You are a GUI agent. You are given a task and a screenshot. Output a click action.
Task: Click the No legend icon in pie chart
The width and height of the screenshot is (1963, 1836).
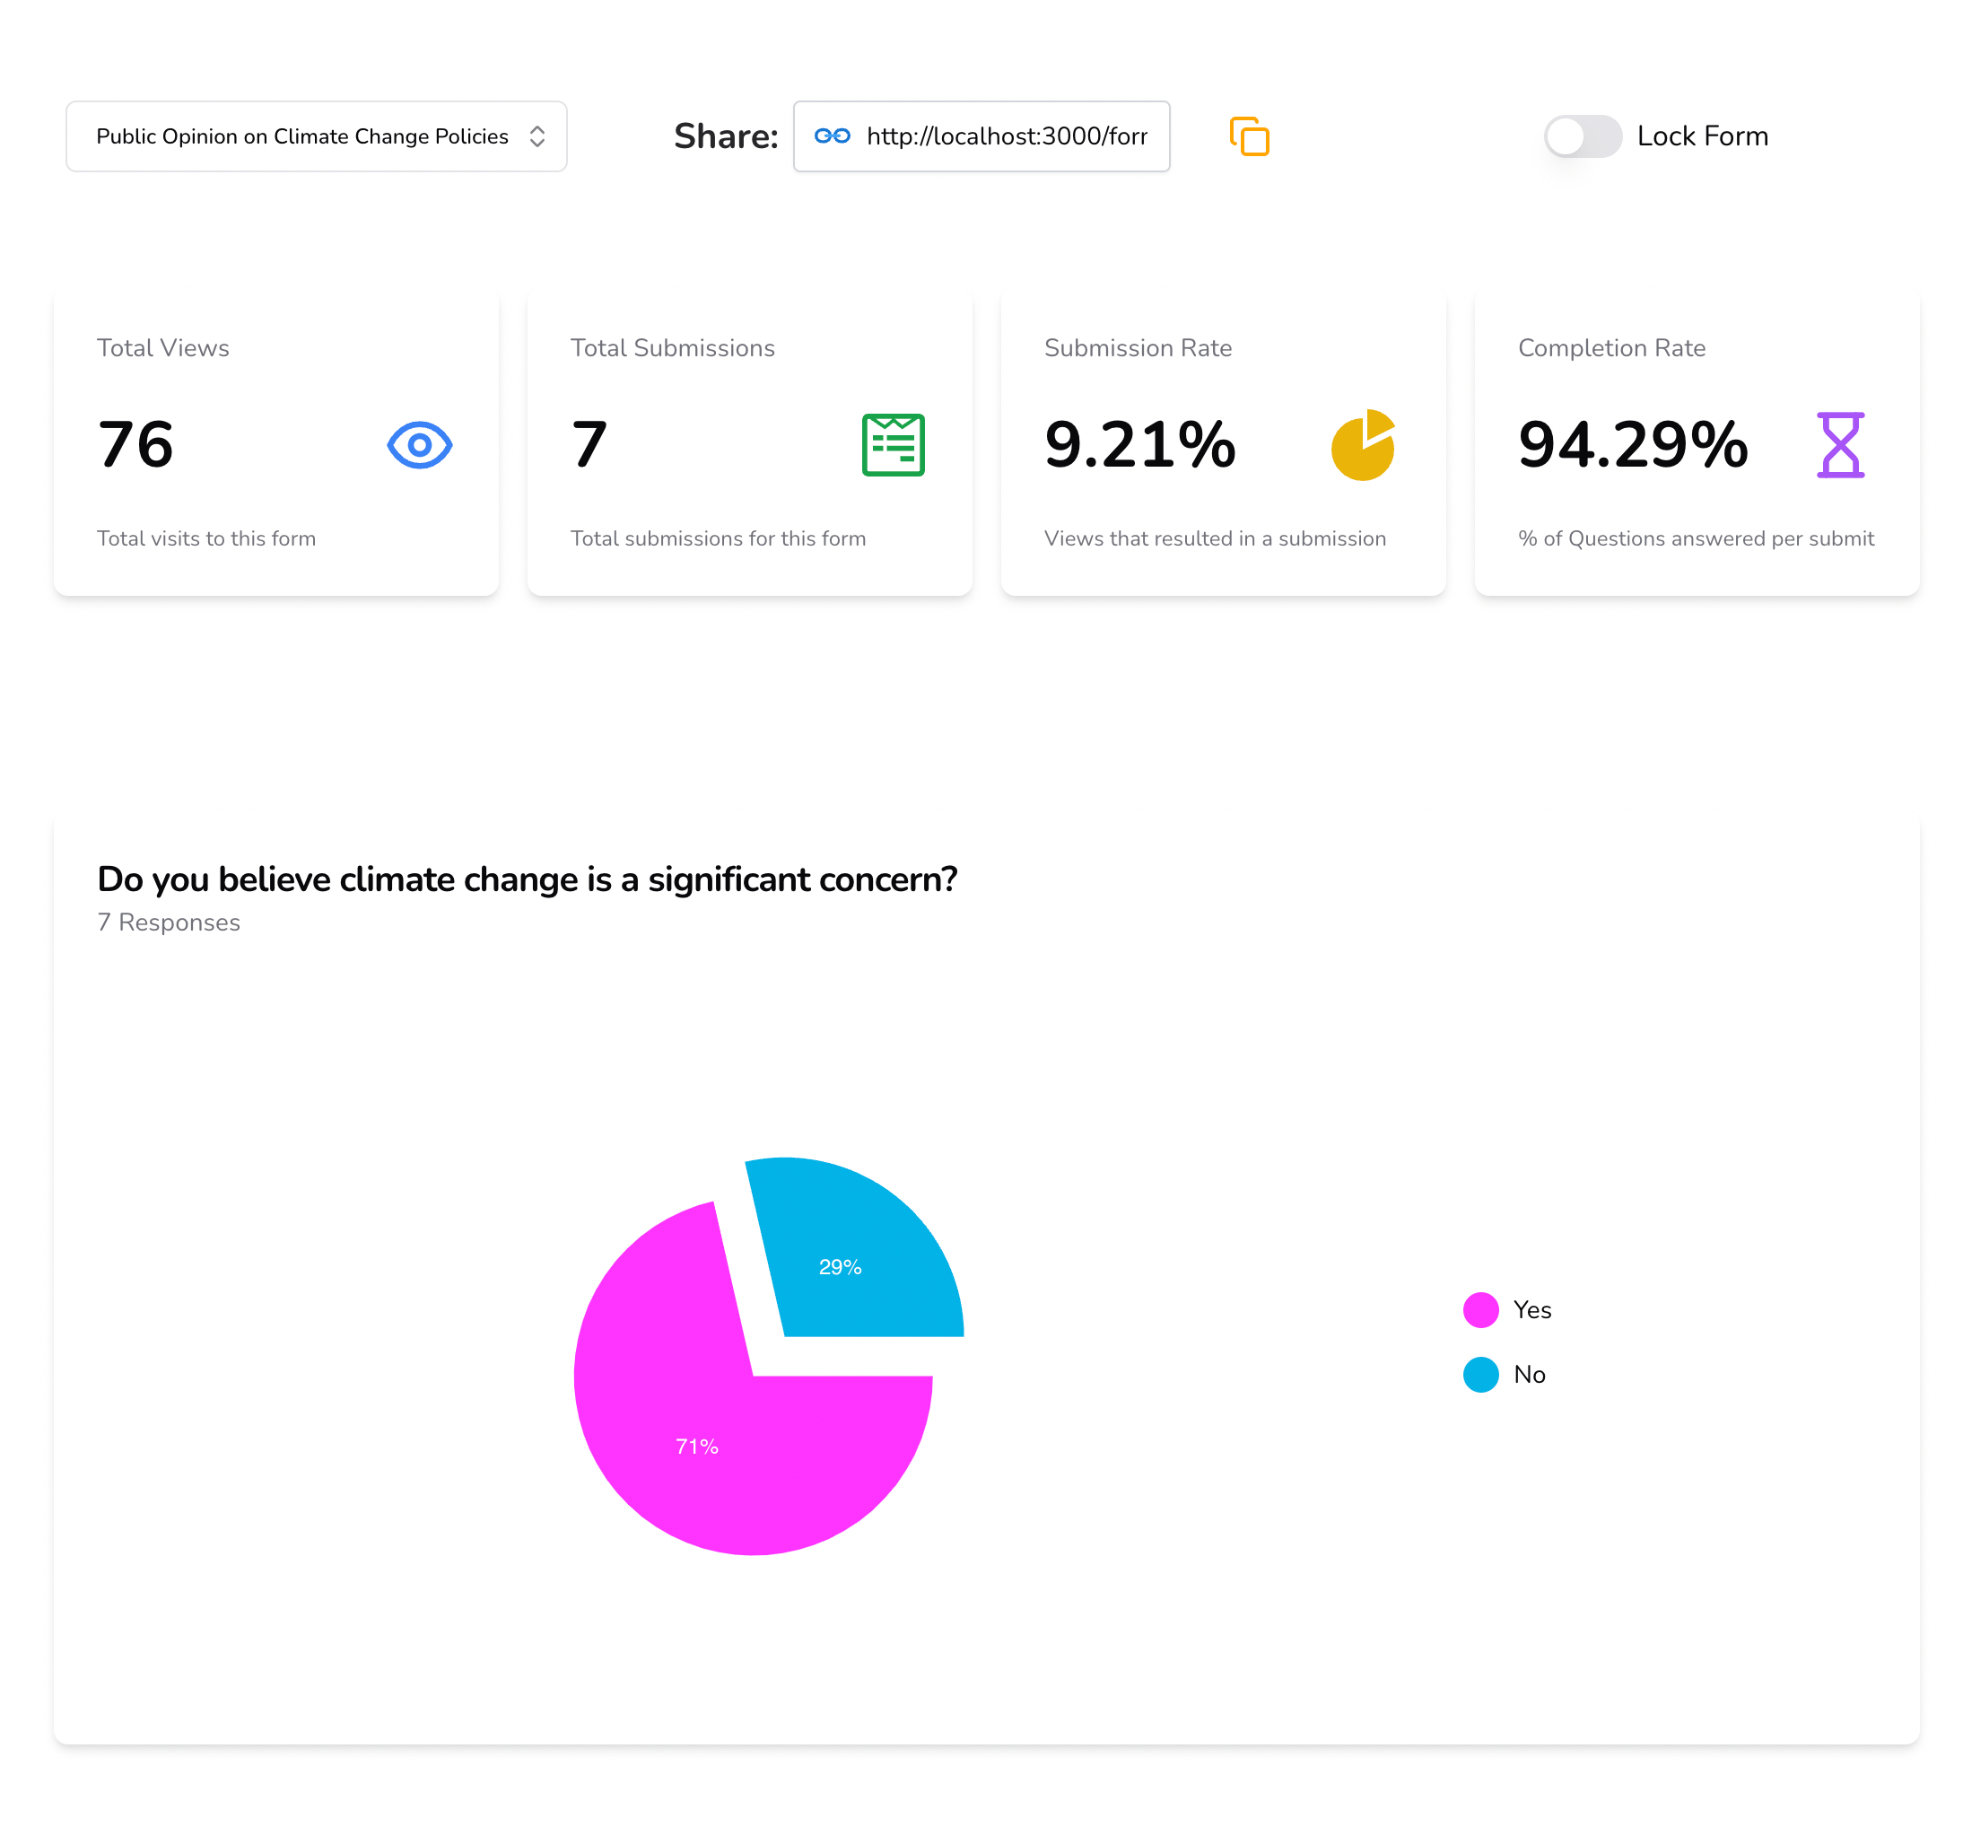point(1479,1374)
